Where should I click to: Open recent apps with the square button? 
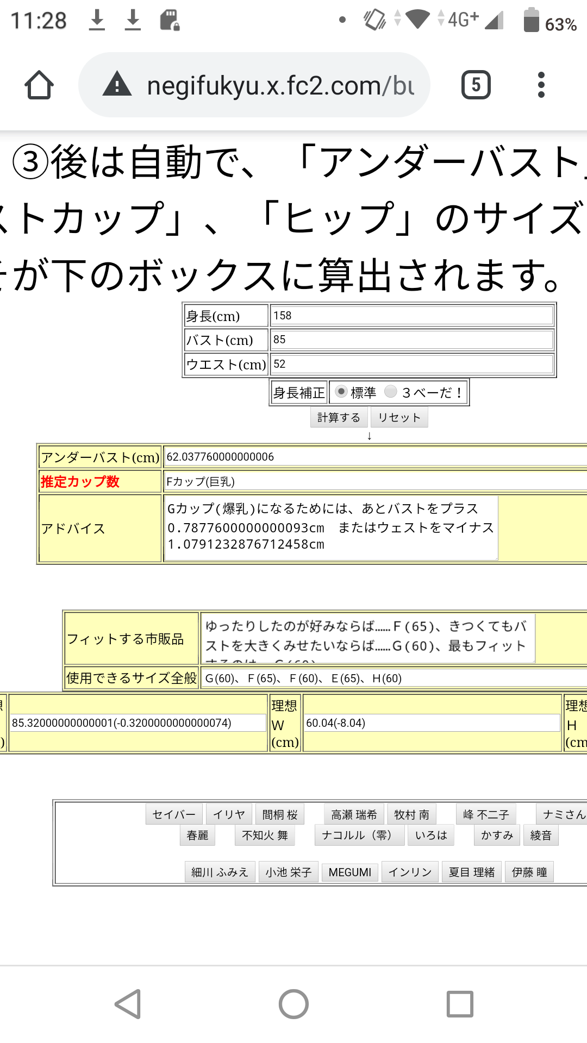(x=459, y=1003)
